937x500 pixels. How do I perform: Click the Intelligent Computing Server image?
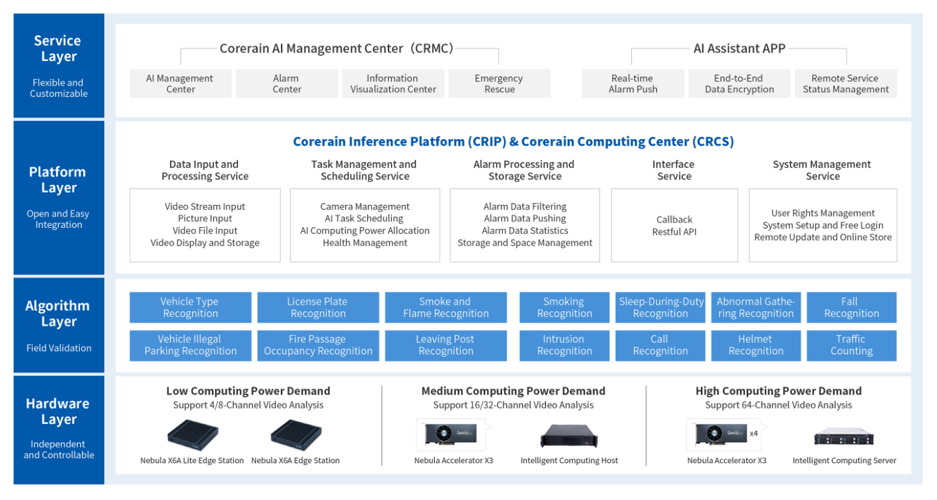(844, 437)
